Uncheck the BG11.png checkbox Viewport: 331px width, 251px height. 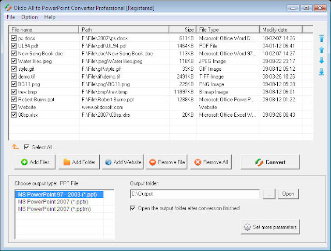coord(14,84)
